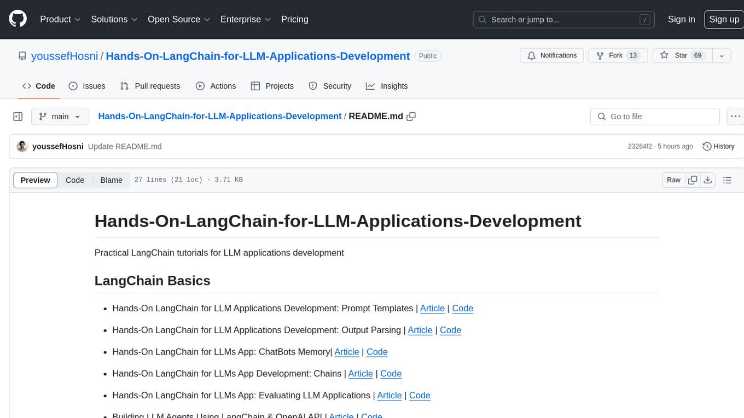Screen dimensions: 744x418
Task: Open the main branch selector
Action: [x=60, y=117]
